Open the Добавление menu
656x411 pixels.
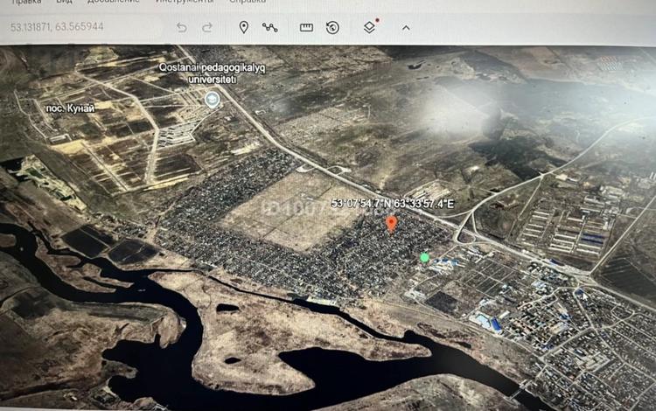(x=113, y=1)
